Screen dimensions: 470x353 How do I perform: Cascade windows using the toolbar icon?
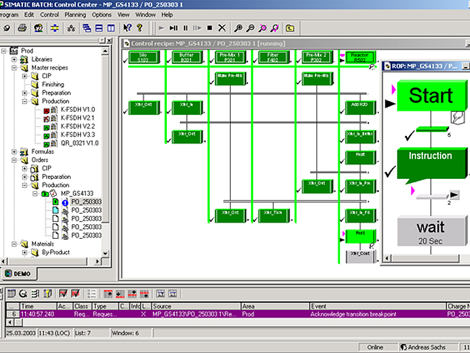(x=87, y=28)
